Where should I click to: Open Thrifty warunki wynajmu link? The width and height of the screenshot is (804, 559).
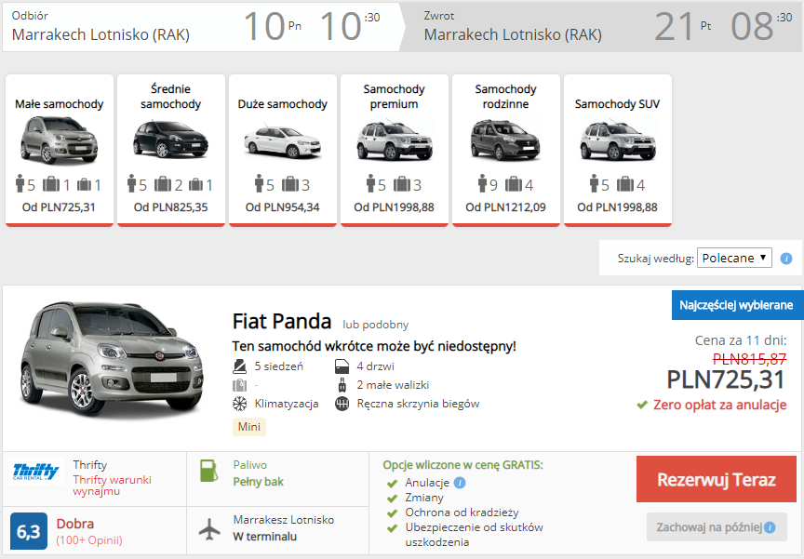112,485
